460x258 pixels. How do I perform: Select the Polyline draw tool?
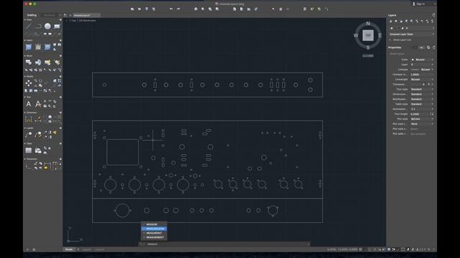click(38, 27)
